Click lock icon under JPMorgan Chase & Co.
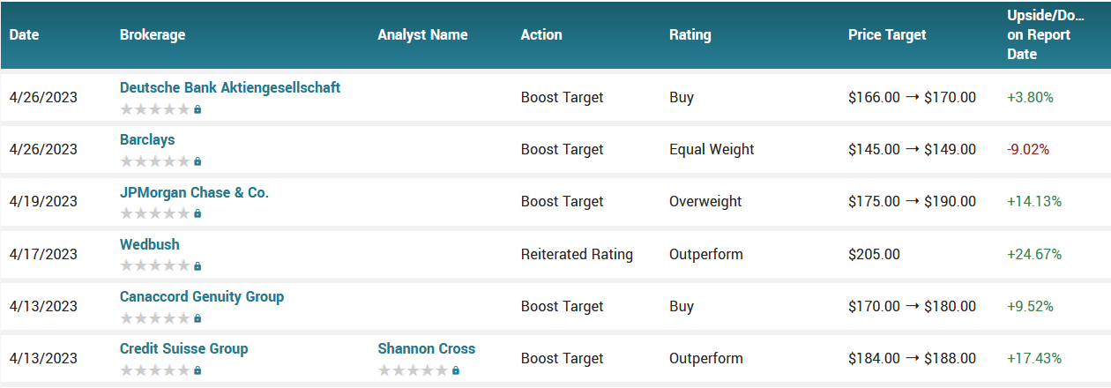 tap(198, 213)
